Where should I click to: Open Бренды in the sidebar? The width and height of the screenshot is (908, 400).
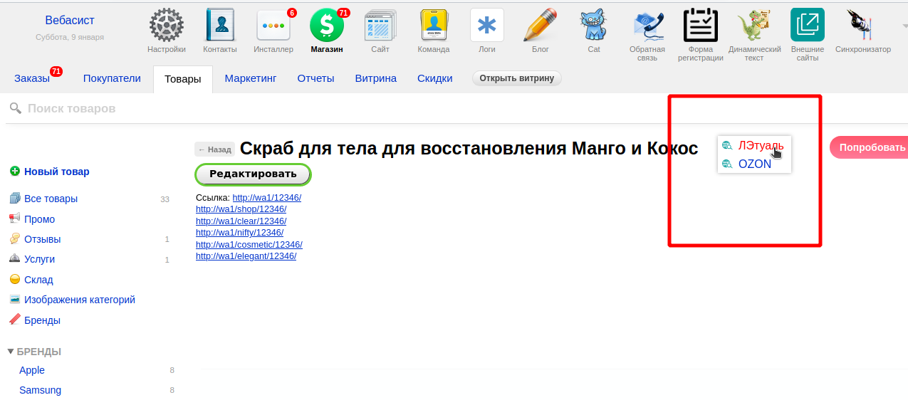pos(42,320)
